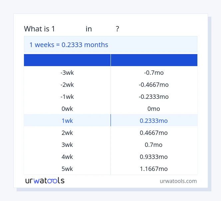The image size is (221, 201).
Task: Click the 0.9333mo value
Action: tap(154, 157)
